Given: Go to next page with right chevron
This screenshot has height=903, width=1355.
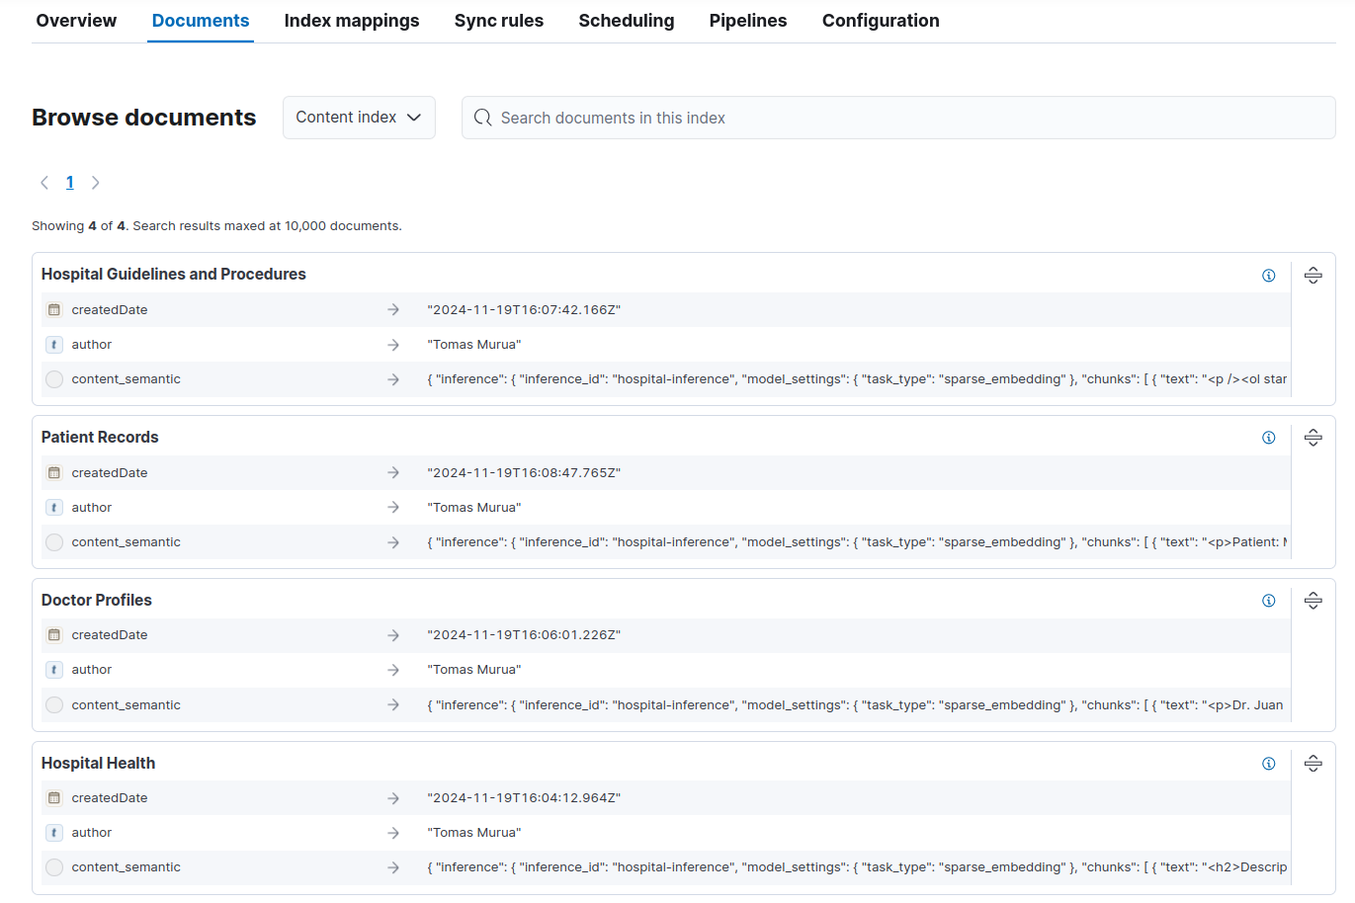Looking at the screenshot, I should coord(96,183).
